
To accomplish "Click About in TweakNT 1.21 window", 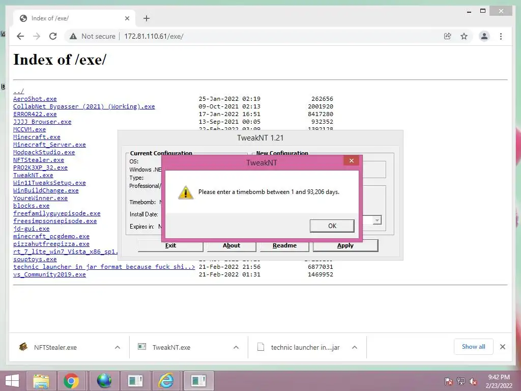I will click(231, 245).
